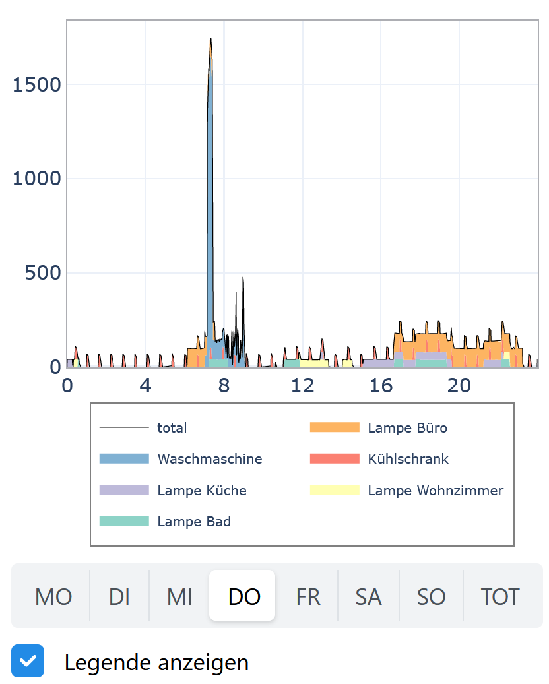Show the SA day view
The width and height of the screenshot is (549, 684).
tap(368, 596)
